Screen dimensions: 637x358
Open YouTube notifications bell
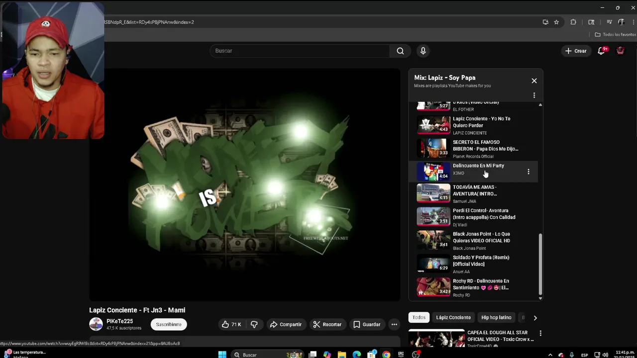tap(601, 51)
